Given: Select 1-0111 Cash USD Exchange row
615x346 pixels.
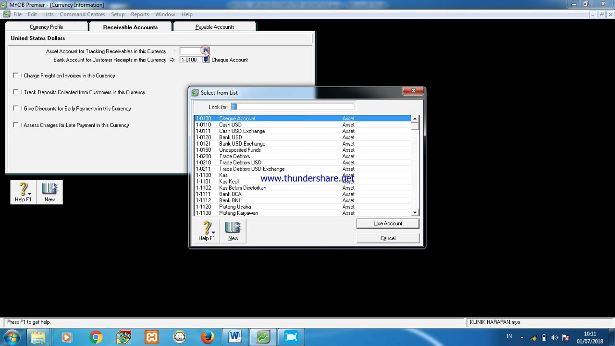Looking at the screenshot, I should [303, 131].
